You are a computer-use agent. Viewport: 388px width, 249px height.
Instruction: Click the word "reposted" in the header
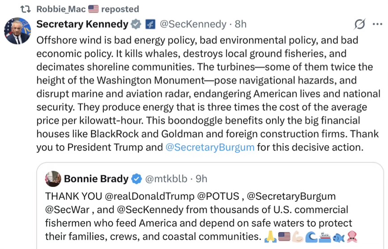[120, 9]
